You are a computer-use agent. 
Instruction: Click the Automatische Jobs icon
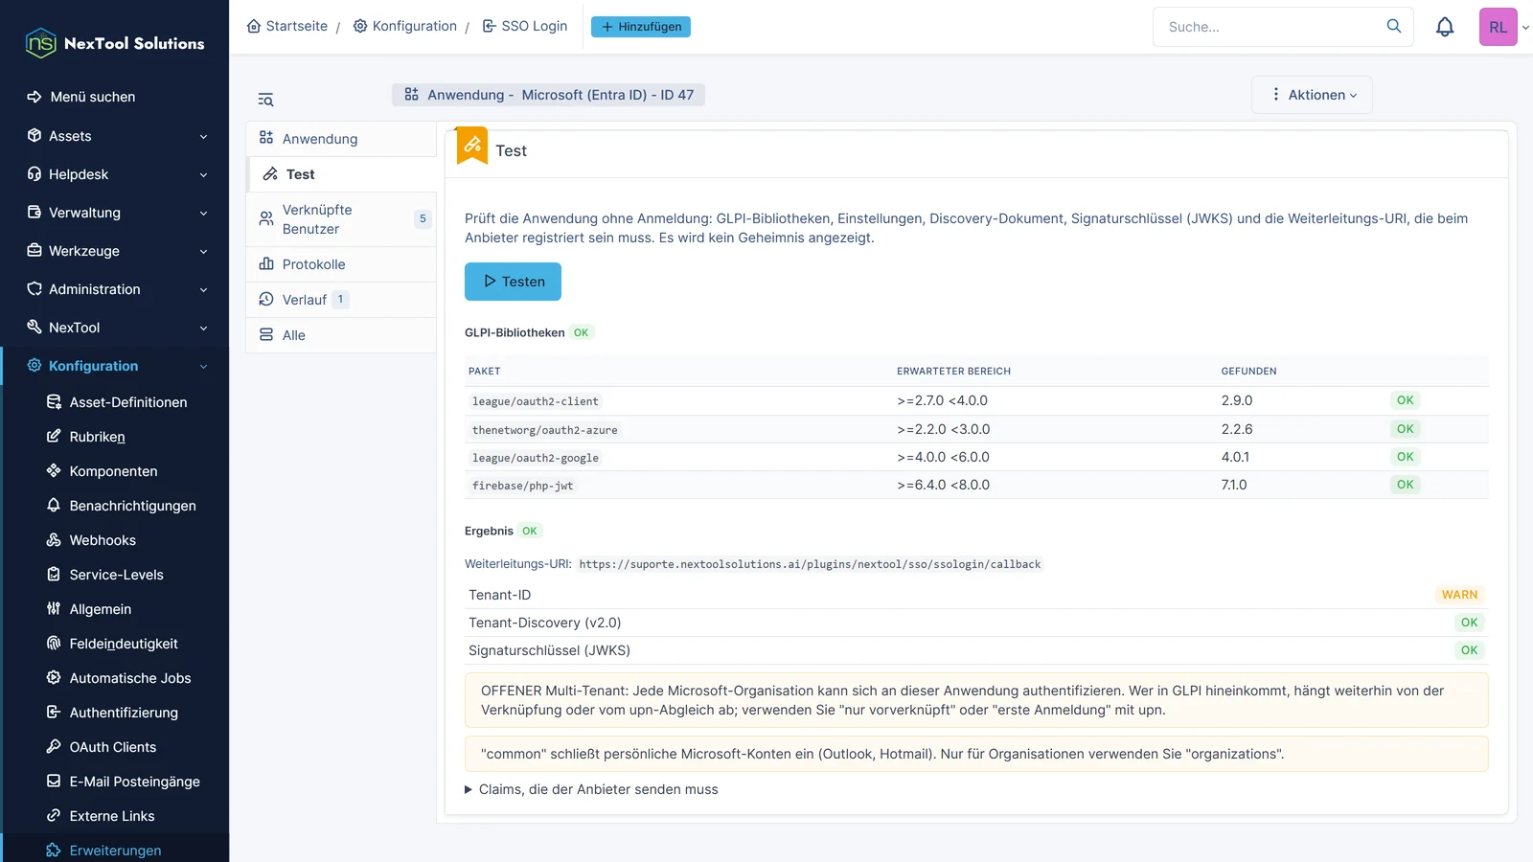coord(54,678)
